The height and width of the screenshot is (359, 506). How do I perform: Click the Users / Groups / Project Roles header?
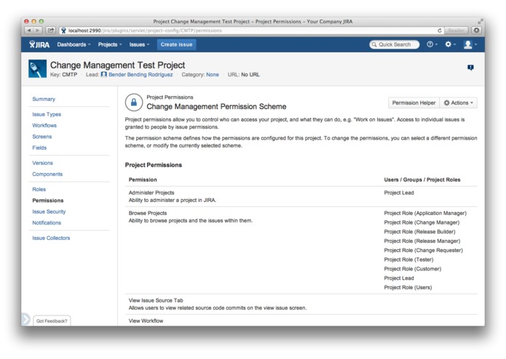pyautogui.click(x=422, y=179)
